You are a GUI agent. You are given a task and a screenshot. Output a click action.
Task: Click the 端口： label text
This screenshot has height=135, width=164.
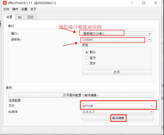coord(15,33)
